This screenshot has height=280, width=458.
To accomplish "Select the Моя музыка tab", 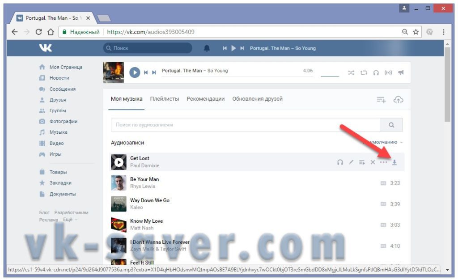I will tap(127, 99).
